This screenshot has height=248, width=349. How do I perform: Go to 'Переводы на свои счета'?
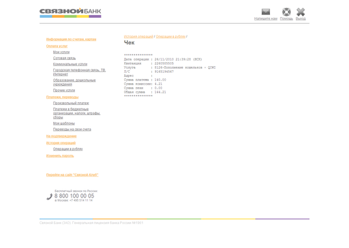(x=72, y=129)
